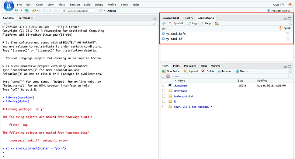This screenshot has width=295, height=159.
Task: Open the Profile menu
Action: click(112, 4)
